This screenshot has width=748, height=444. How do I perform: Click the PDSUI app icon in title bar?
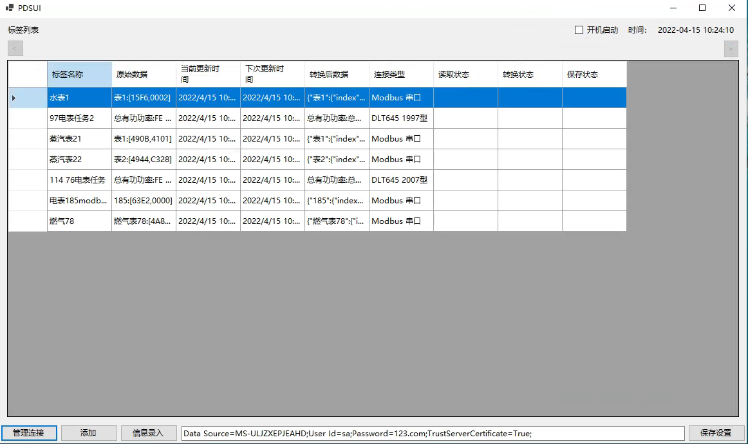(10, 8)
